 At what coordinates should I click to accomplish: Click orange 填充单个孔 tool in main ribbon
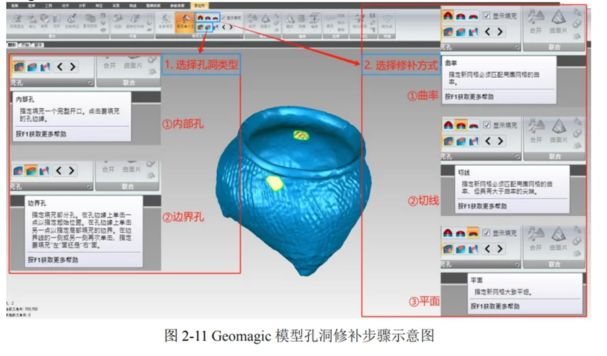point(184,22)
